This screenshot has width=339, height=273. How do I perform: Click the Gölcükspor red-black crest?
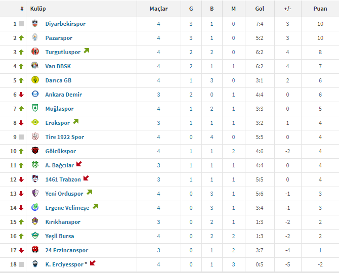point(35,151)
